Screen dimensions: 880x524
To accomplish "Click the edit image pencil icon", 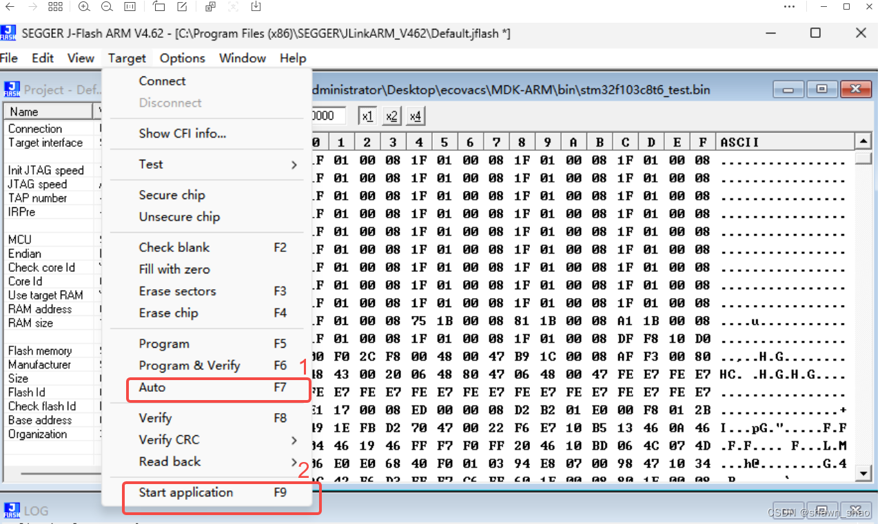I will pos(182,7).
